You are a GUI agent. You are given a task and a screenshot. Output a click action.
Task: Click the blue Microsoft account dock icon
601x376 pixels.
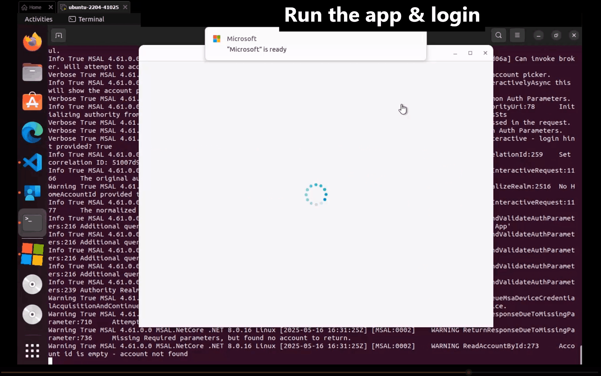[x=32, y=193]
